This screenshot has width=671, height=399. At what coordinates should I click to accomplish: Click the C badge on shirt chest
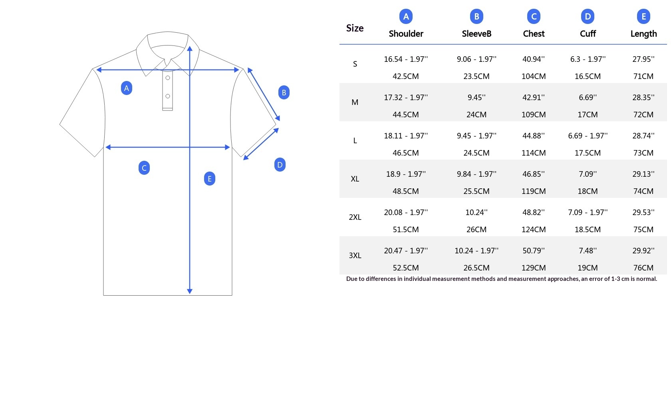[144, 168]
